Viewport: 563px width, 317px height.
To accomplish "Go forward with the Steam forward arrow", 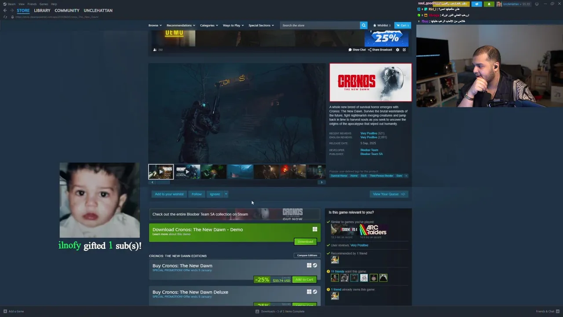I will [x=11, y=11].
